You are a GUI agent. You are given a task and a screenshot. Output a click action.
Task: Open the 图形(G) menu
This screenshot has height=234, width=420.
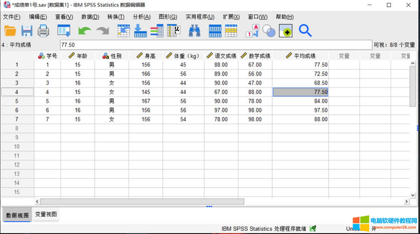point(168,17)
